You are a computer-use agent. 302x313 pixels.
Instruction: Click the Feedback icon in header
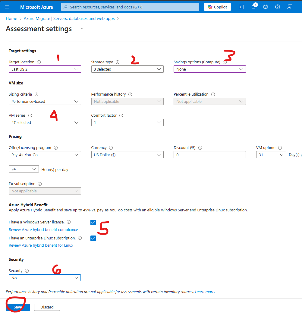(290, 7)
